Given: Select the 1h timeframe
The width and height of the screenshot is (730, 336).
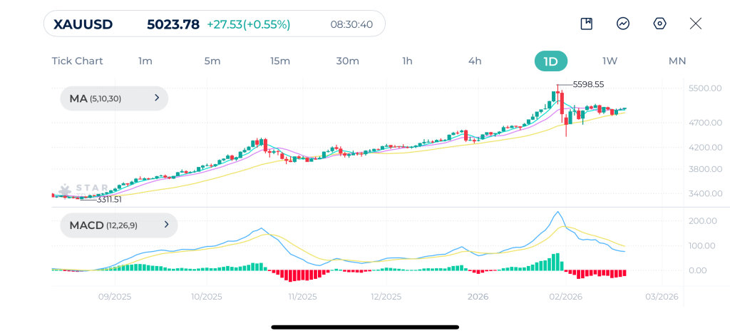Looking at the screenshot, I should (407, 61).
